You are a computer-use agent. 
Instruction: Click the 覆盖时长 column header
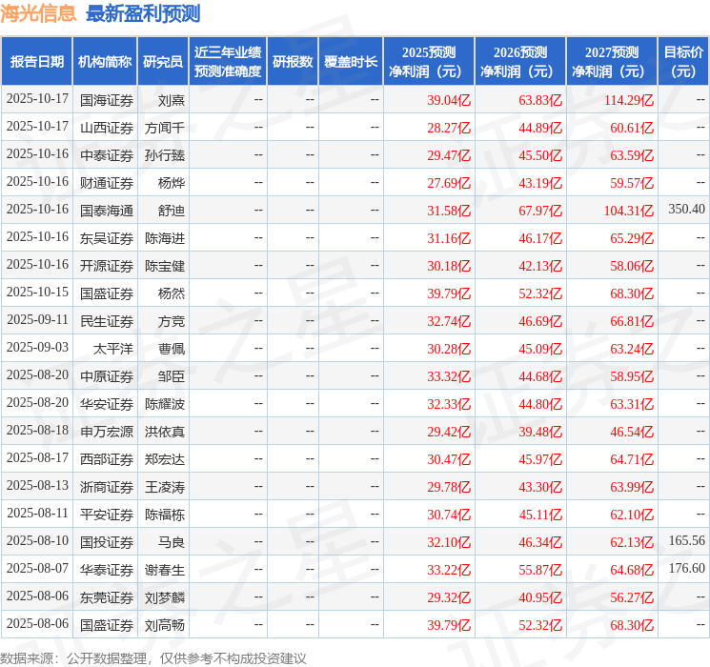coord(351,61)
